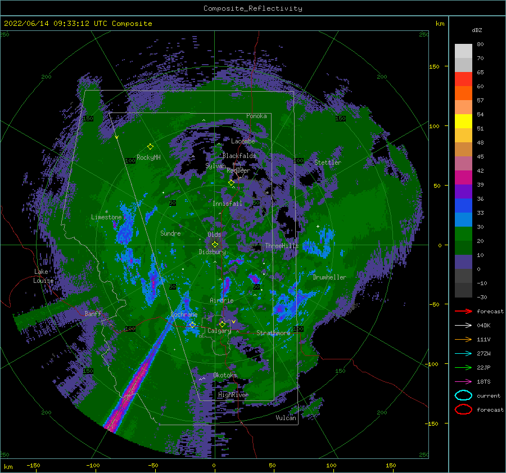Click the cyan 27ZW arrow icon
This screenshot has height=473, width=506.
463,354
